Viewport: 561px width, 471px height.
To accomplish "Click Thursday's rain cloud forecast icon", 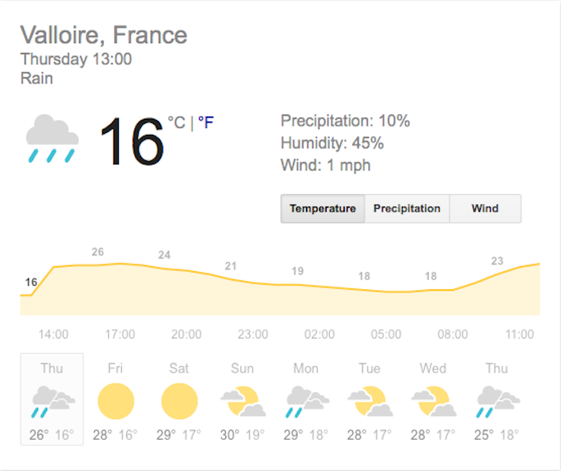I will click(x=52, y=402).
